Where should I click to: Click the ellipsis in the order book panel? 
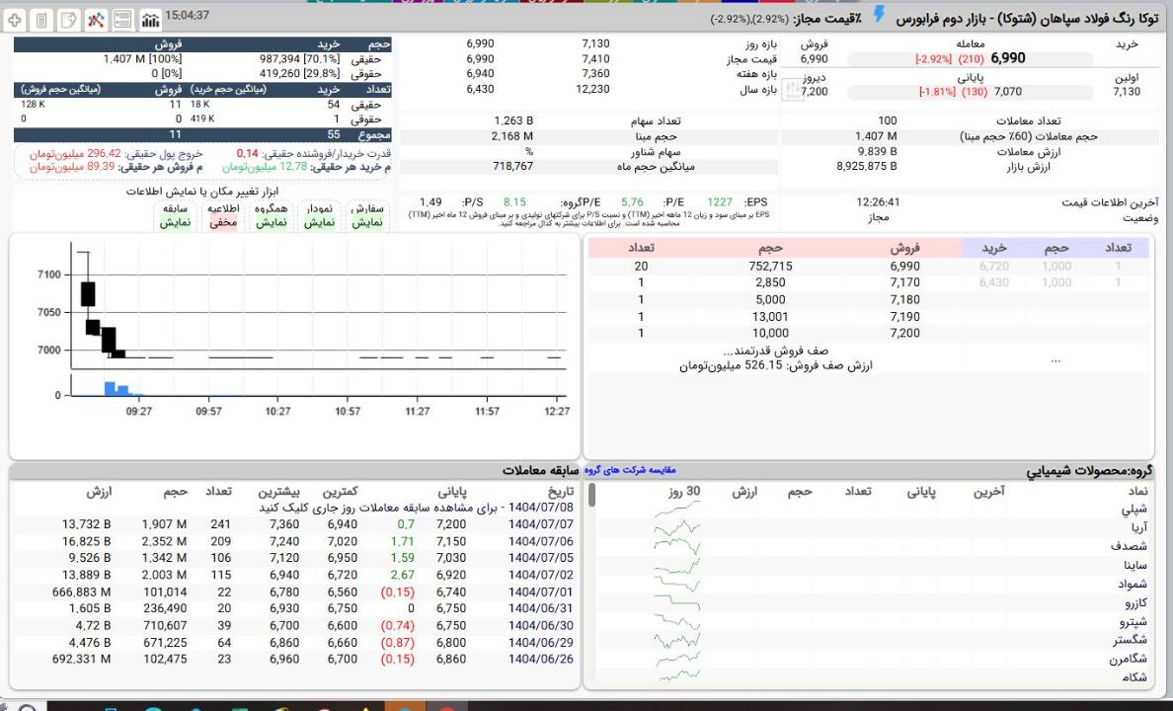pyautogui.click(x=1056, y=359)
